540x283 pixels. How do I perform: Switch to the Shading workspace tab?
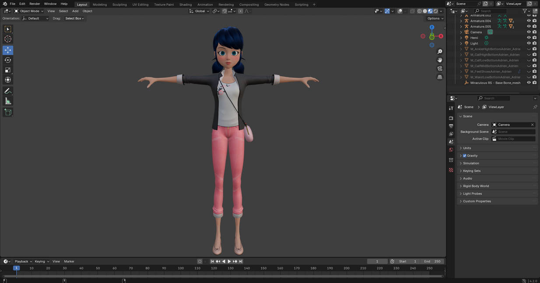tap(186, 4)
